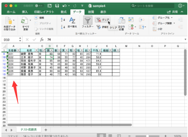The width and height of the screenshot is (188, 137).
Task: Click the Flash Fill icon
Action: click(x=131, y=19)
